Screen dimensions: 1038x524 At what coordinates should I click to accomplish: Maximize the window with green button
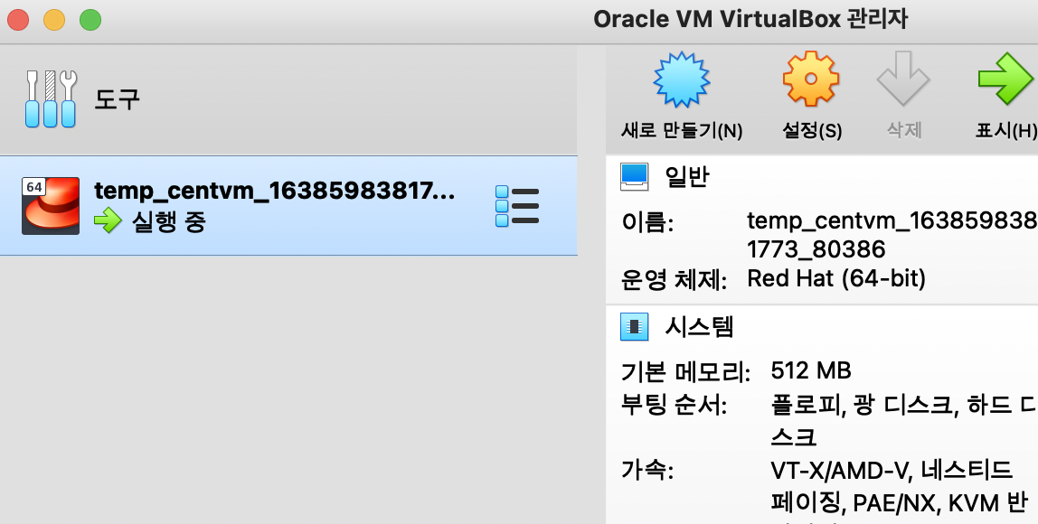[90, 20]
